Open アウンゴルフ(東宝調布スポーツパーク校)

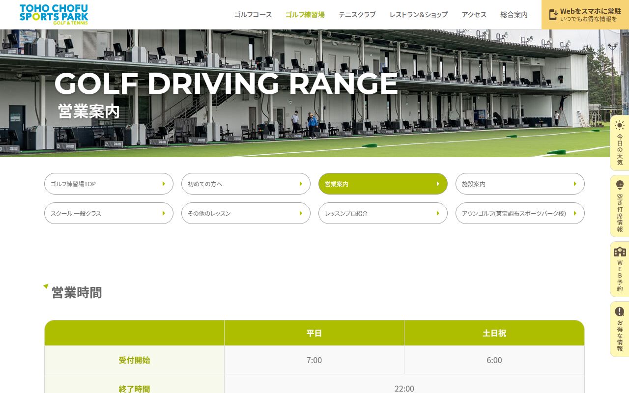pyautogui.click(x=520, y=213)
